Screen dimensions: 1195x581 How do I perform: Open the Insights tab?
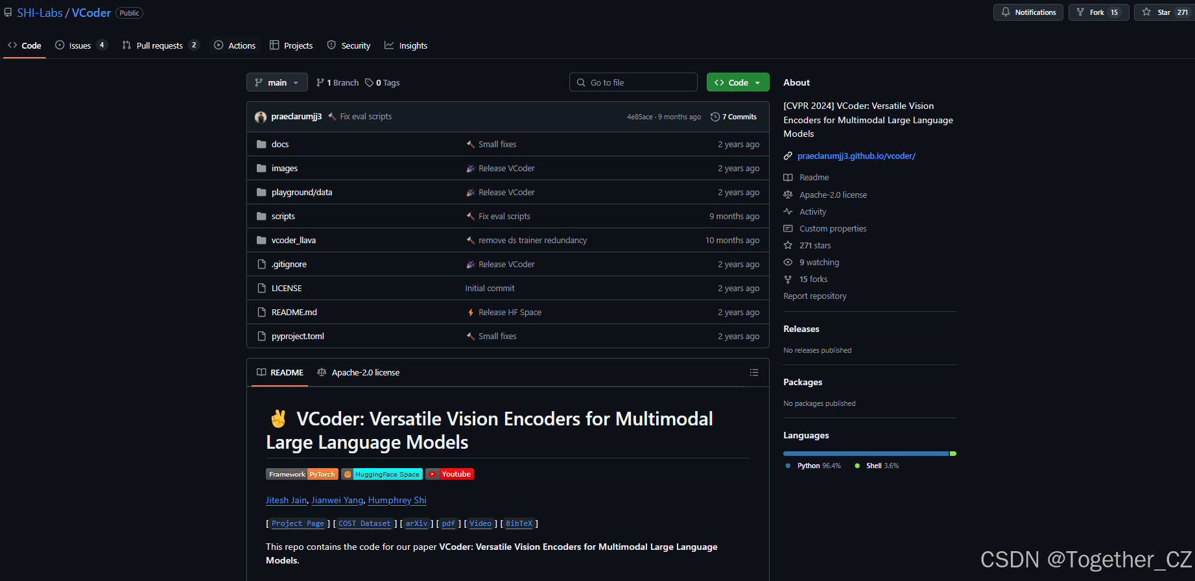point(406,45)
